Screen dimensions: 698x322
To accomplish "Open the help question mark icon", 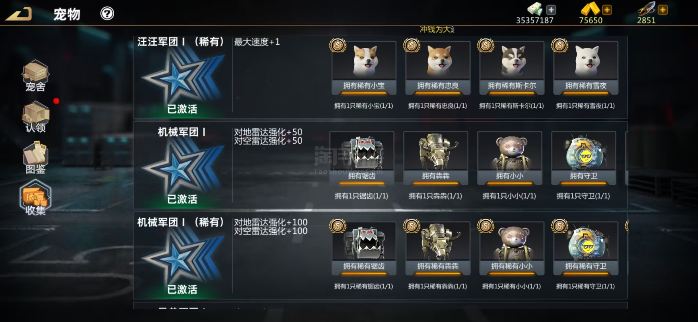I will coord(107,13).
